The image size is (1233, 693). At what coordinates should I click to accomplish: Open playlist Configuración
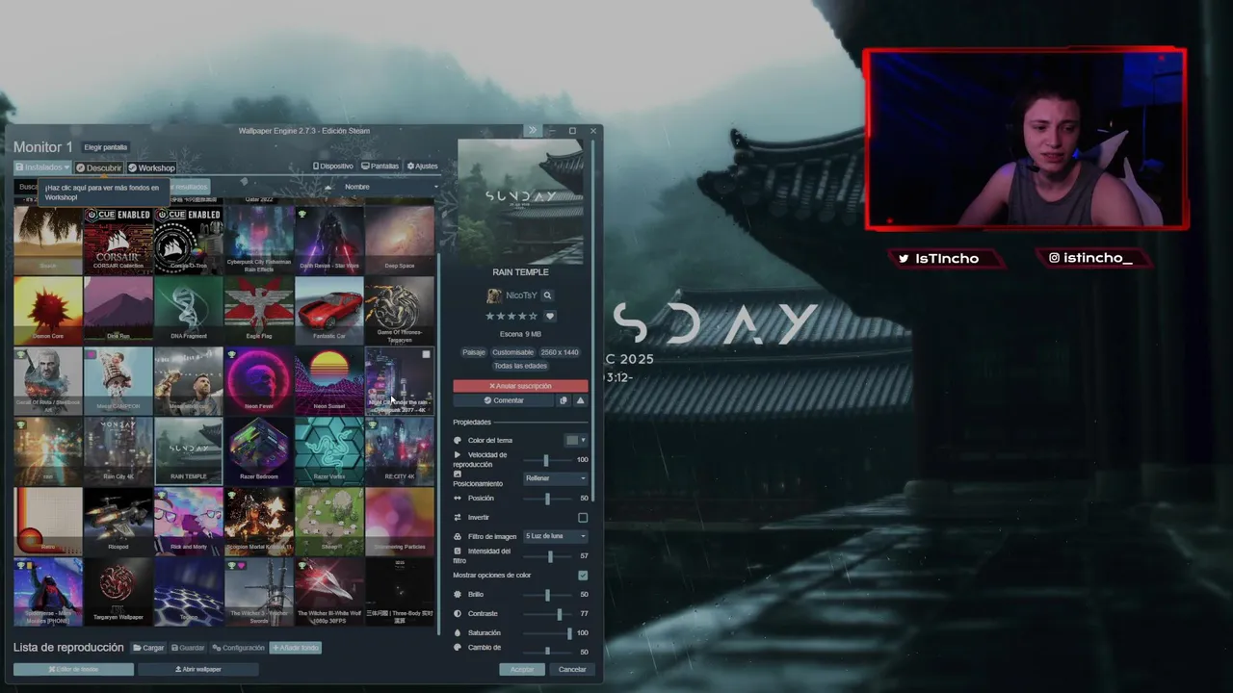pos(238,648)
